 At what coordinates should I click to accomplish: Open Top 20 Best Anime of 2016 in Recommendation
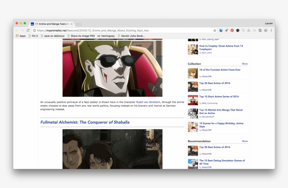coord(215,147)
